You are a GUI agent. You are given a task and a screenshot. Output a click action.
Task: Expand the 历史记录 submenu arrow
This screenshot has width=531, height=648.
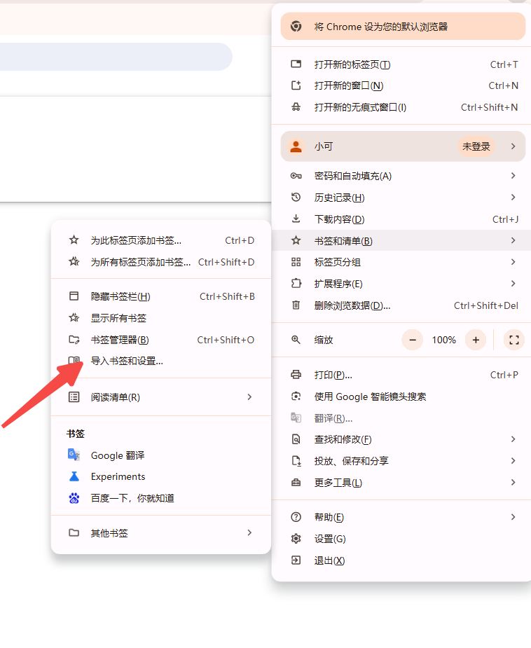513,197
